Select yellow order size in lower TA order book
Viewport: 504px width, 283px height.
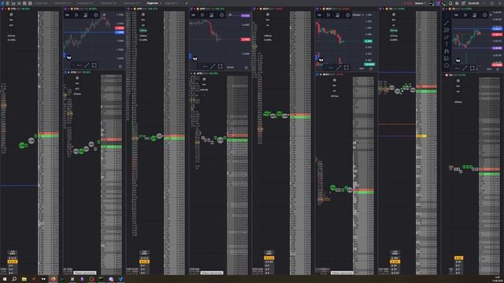click(x=458, y=258)
